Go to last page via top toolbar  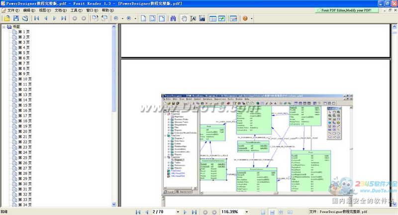click(x=64, y=18)
